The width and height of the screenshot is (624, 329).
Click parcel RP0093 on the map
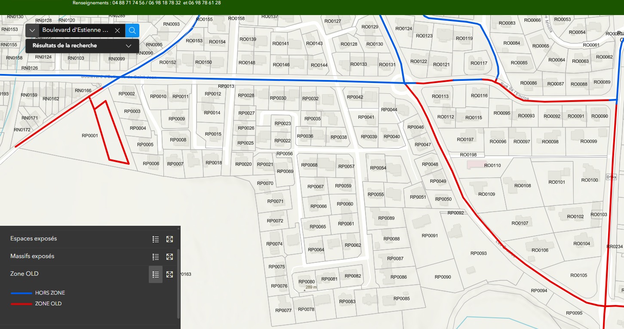(x=478, y=254)
